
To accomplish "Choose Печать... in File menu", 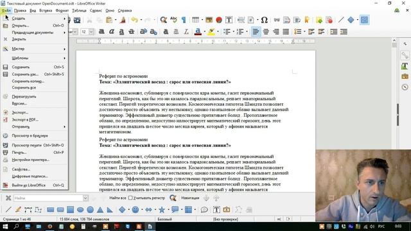I will pos(34,153).
